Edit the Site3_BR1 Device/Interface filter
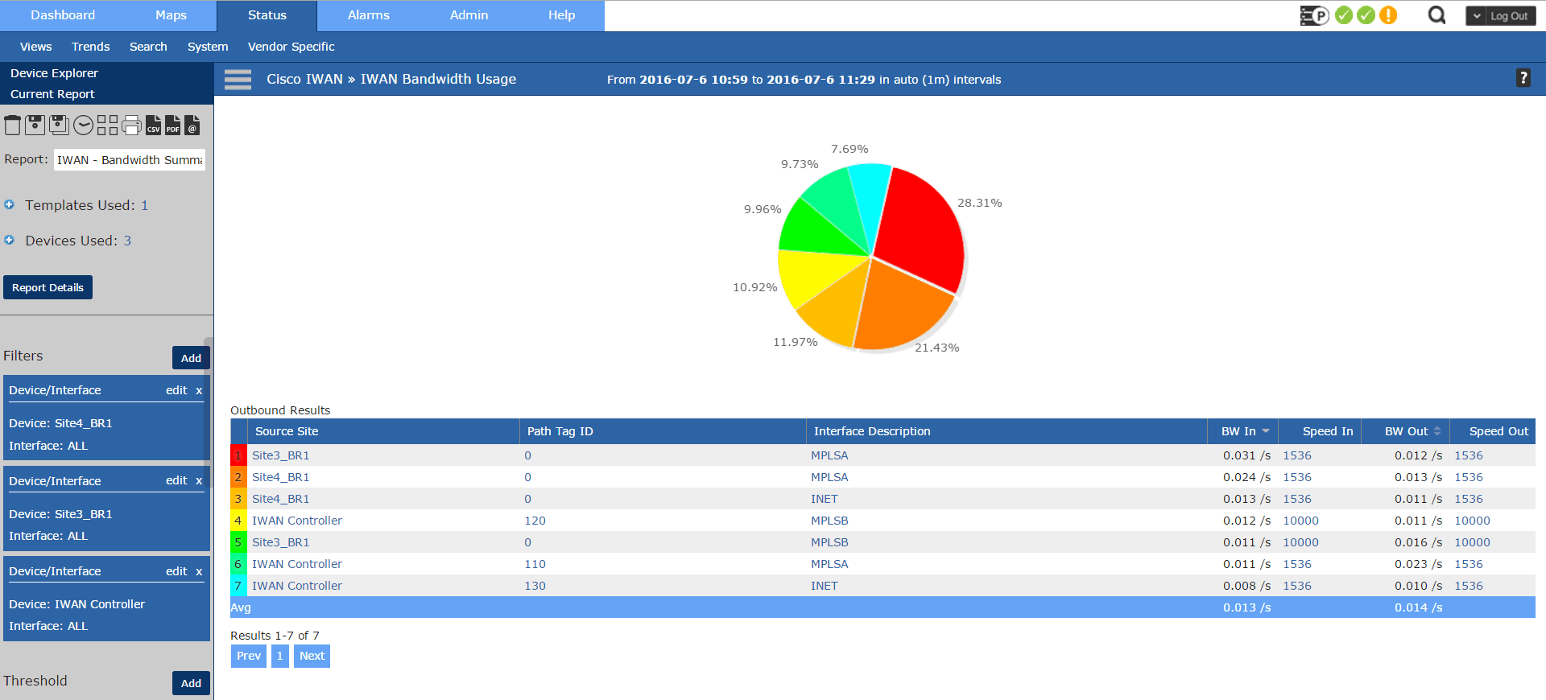The height and width of the screenshot is (700, 1546). pos(176,480)
